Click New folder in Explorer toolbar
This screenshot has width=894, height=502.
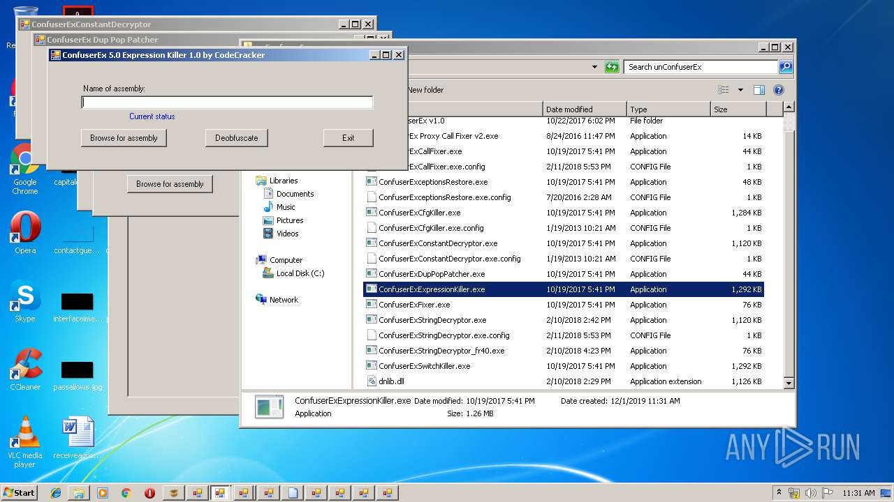point(425,90)
